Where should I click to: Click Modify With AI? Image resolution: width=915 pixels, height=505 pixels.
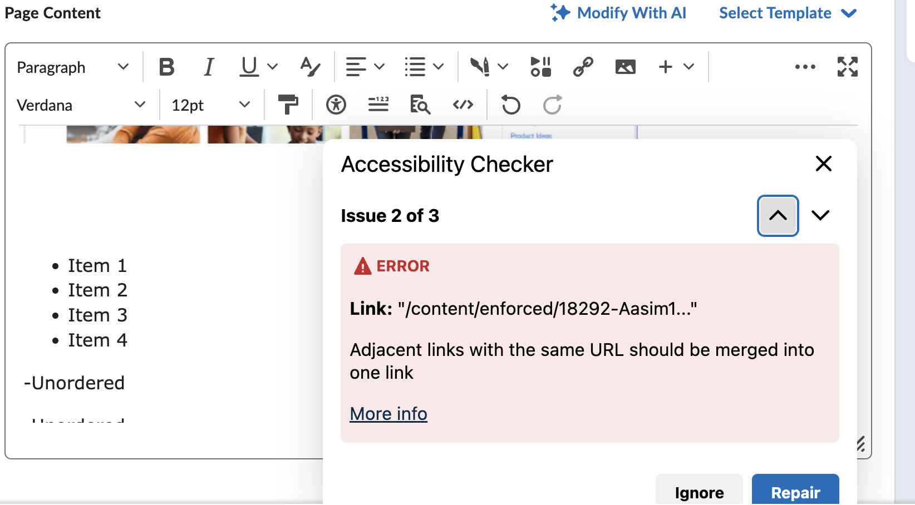(x=618, y=13)
